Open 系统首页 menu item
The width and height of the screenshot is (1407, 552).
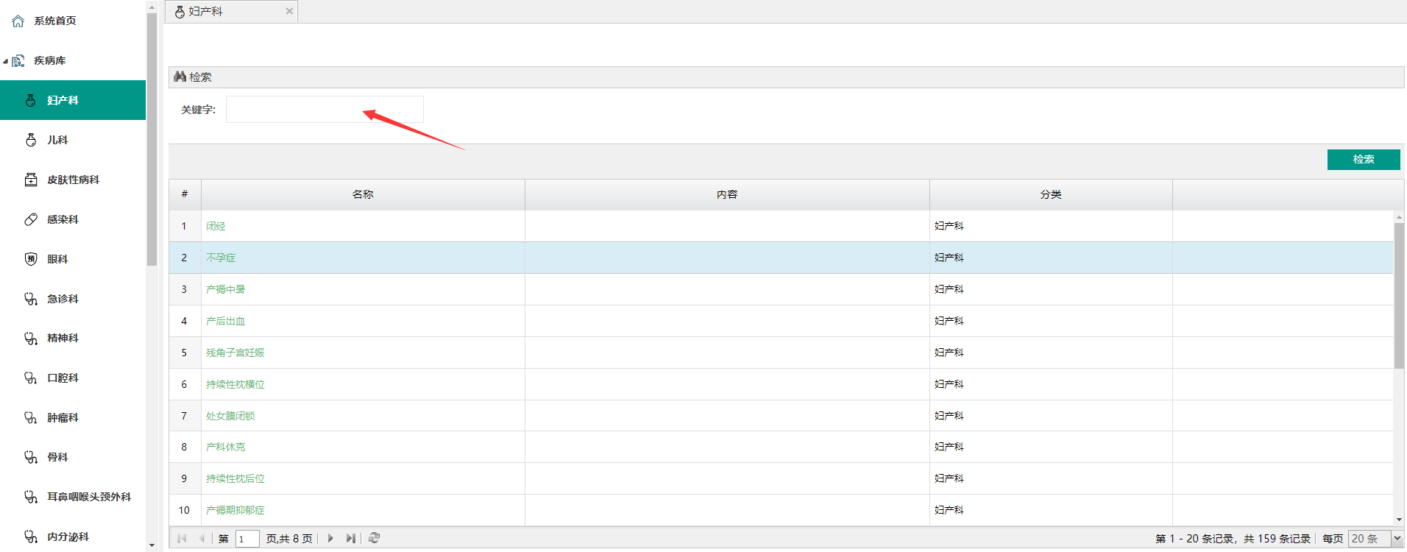click(55, 21)
